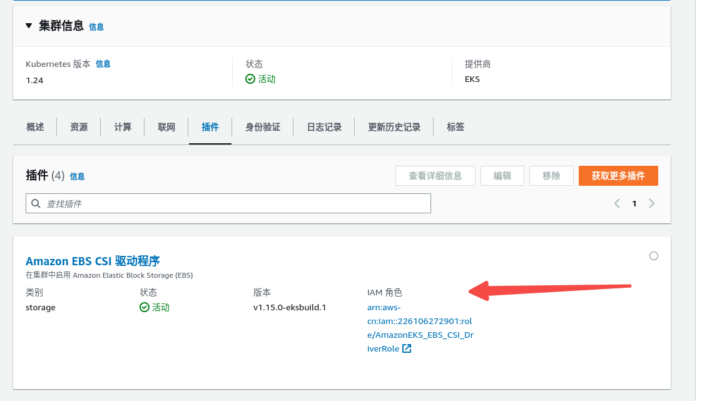Open the 标签 tab

pos(455,127)
